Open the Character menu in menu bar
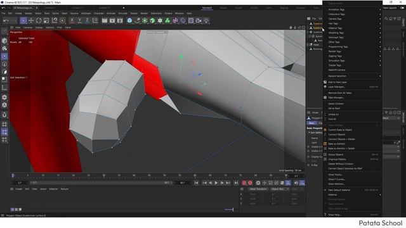The image size is (406, 228). click(x=99, y=13)
